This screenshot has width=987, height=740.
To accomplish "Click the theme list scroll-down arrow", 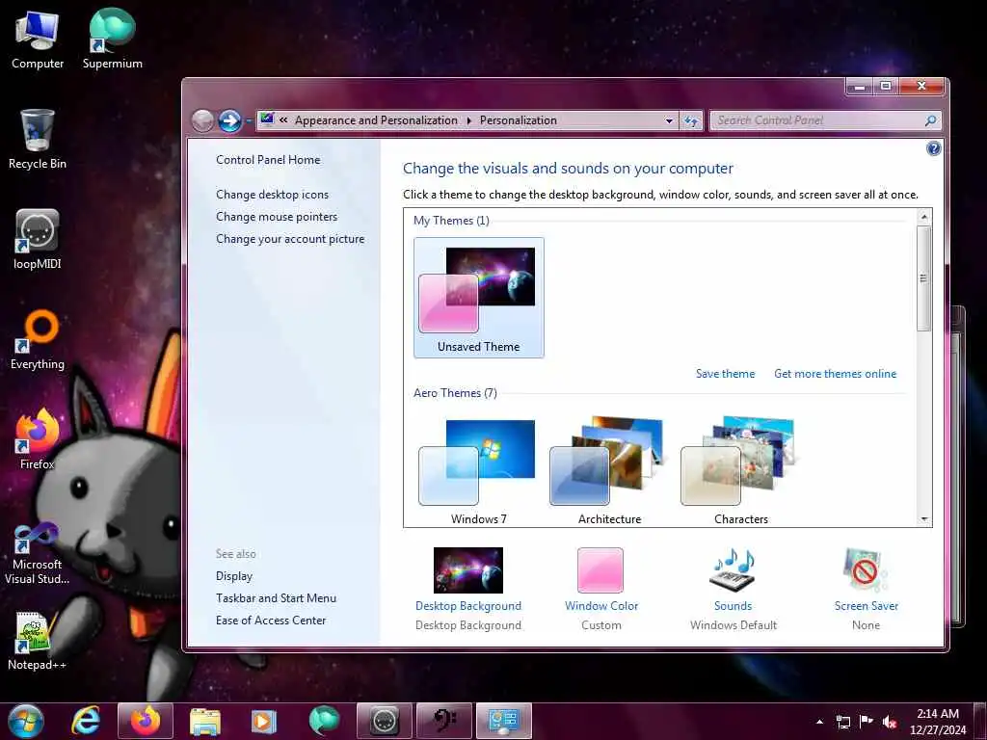I will (x=924, y=519).
